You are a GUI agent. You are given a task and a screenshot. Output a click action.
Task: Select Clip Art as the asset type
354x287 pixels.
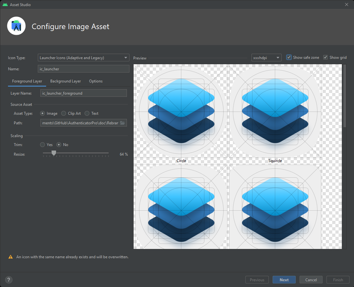tap(63, 113)
